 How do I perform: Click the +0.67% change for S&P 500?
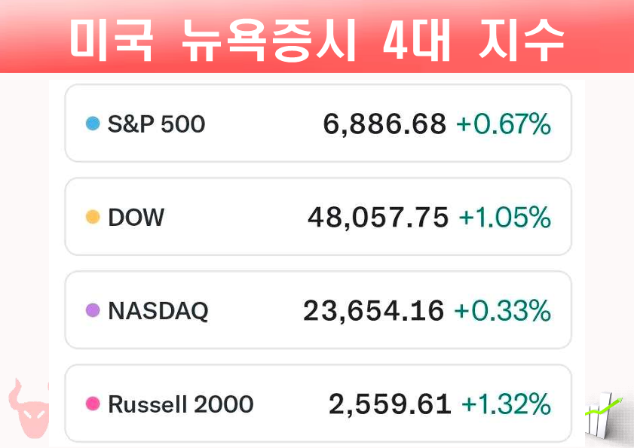click(x=504, y=124)
